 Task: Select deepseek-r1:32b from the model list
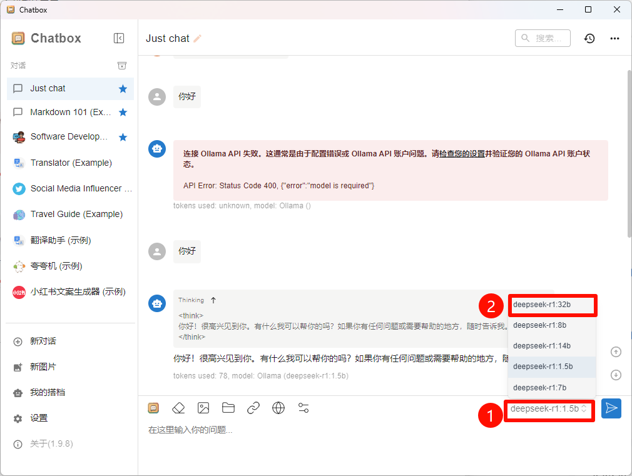point(551,305)
